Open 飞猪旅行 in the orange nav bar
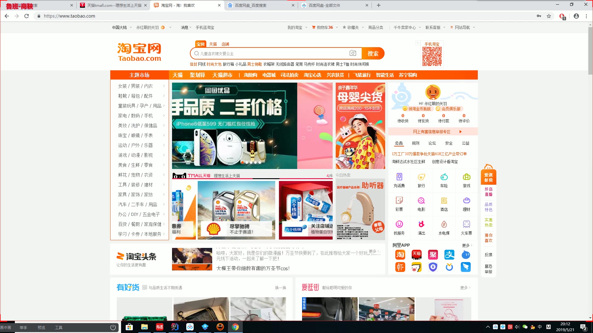Screen dimensions: 593x333 click(362, 75)
